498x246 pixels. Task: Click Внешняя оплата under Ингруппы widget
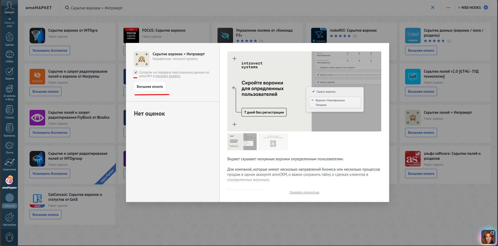pyautogui.click(x=45, y=91)
